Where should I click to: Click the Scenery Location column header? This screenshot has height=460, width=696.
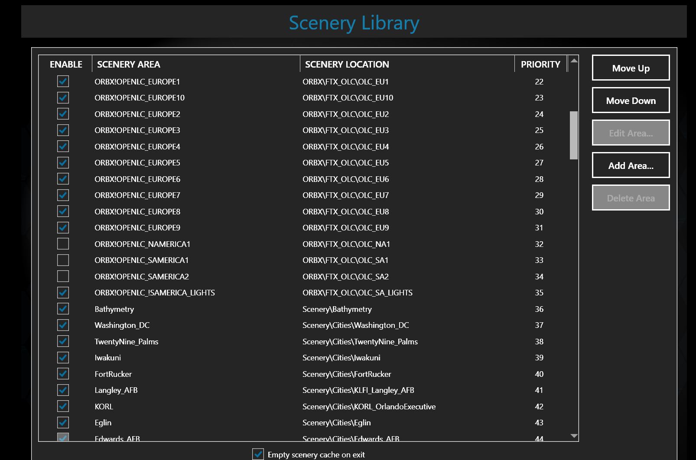tap(347, 65)
